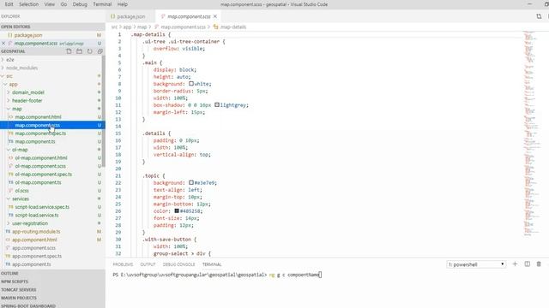Open map.component.ts file
This screenshot has height=308, width=549.
35,141
